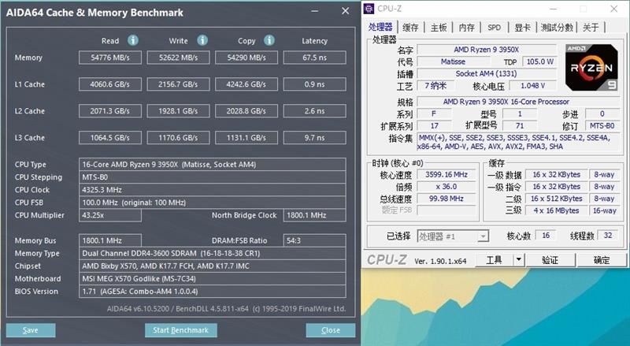
Task: Switch to the 显卡 tab
Action: pyautogui.click(x=522, y=28)
